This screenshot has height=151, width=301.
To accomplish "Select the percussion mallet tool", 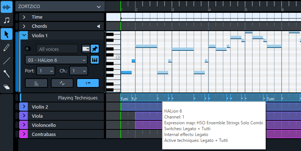I will coord(7,74).
